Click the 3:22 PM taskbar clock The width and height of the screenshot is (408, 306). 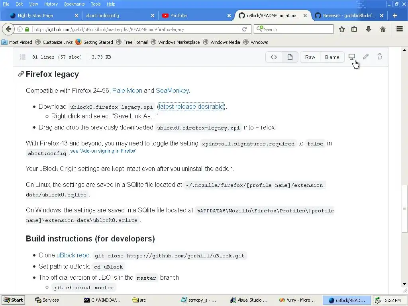tap(392, 300)
